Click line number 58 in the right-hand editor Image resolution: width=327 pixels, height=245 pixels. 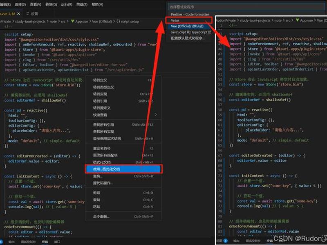[x=220, y=110]
